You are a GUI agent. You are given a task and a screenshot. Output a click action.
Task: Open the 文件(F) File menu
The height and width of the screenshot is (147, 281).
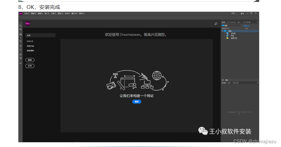27,13
